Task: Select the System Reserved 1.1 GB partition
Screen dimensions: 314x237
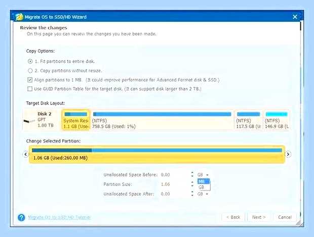Action: [x=76, y=120]
